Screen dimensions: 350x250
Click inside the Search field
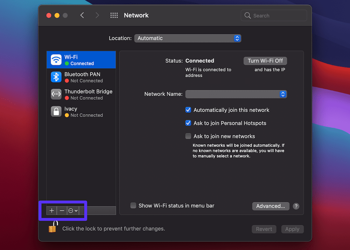point(274,15)
